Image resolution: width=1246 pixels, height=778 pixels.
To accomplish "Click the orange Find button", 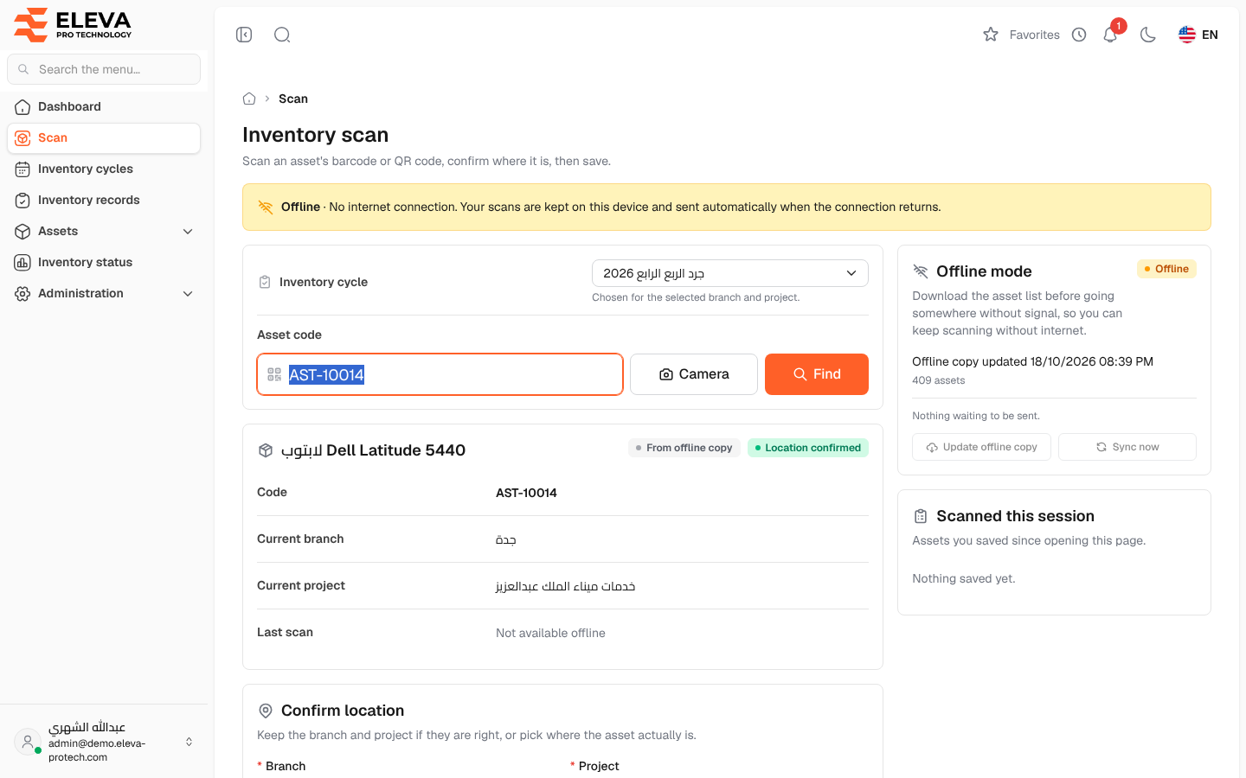I will click(817, 374).
